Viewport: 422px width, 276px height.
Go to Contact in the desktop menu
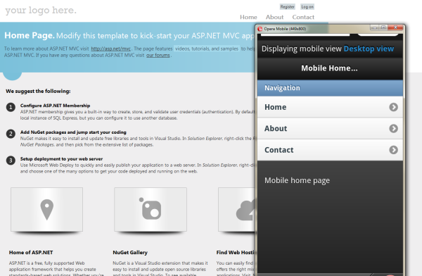tap(303, 17)
